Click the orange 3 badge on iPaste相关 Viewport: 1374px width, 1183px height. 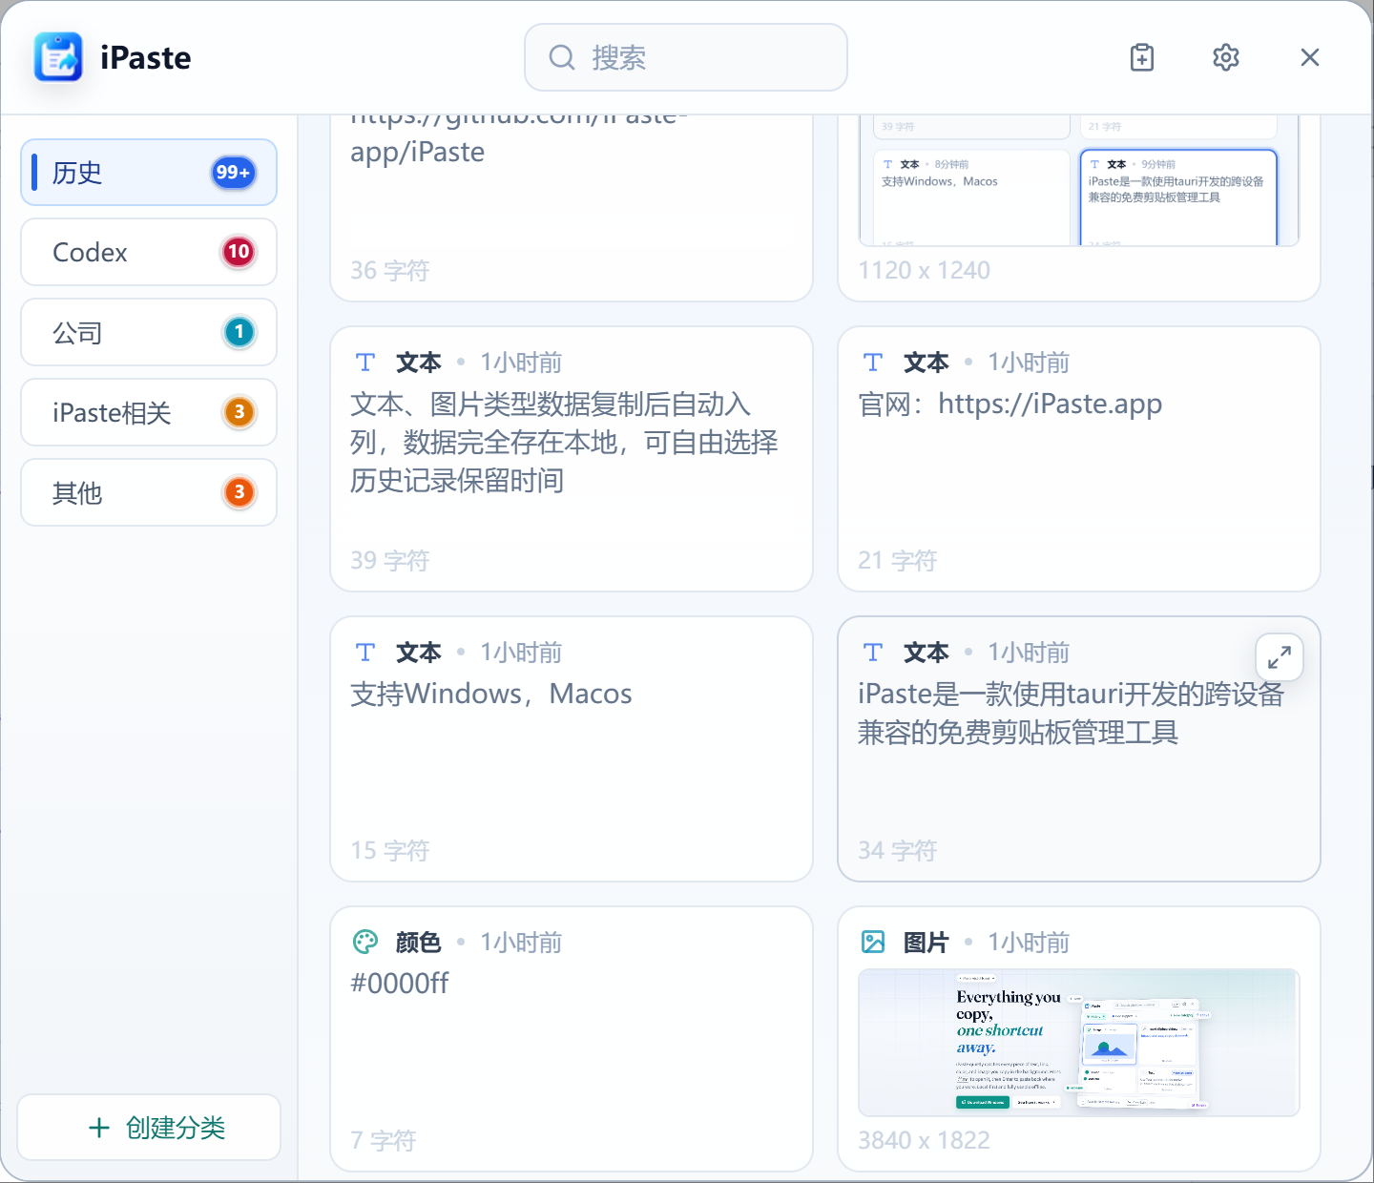(239, 412)
